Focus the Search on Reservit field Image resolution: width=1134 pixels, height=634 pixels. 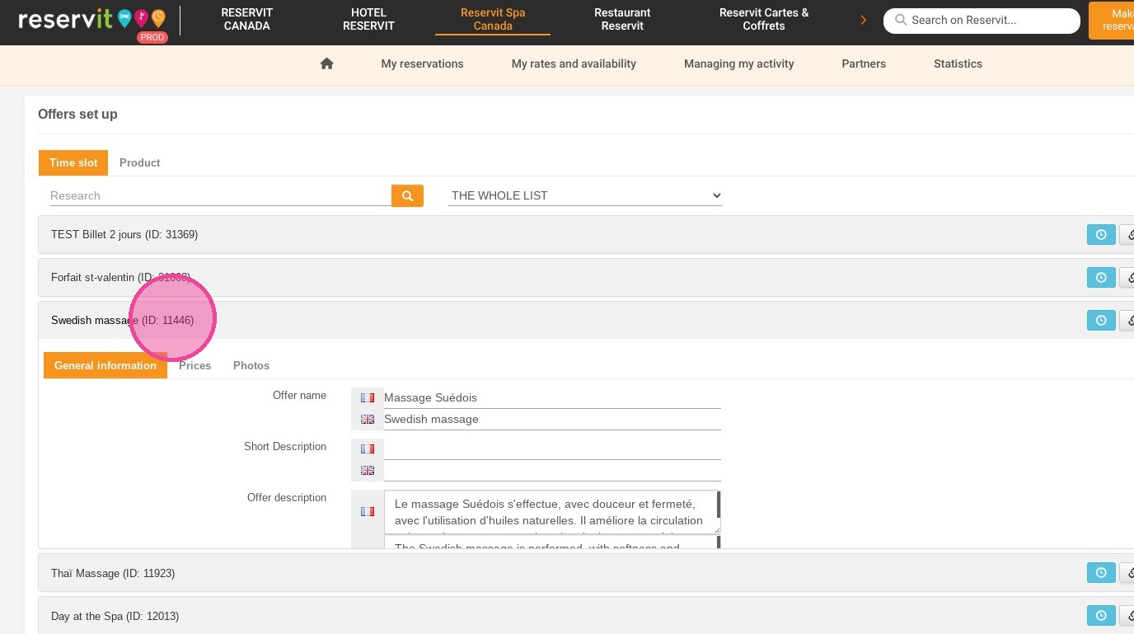(982, 21)
